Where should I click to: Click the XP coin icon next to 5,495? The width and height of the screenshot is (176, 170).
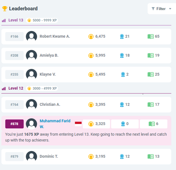91,74
